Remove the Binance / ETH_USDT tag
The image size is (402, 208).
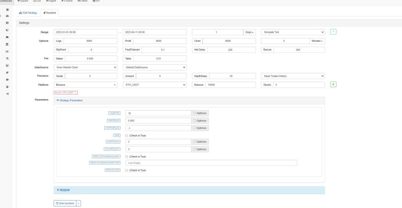[x=75, y=93]
